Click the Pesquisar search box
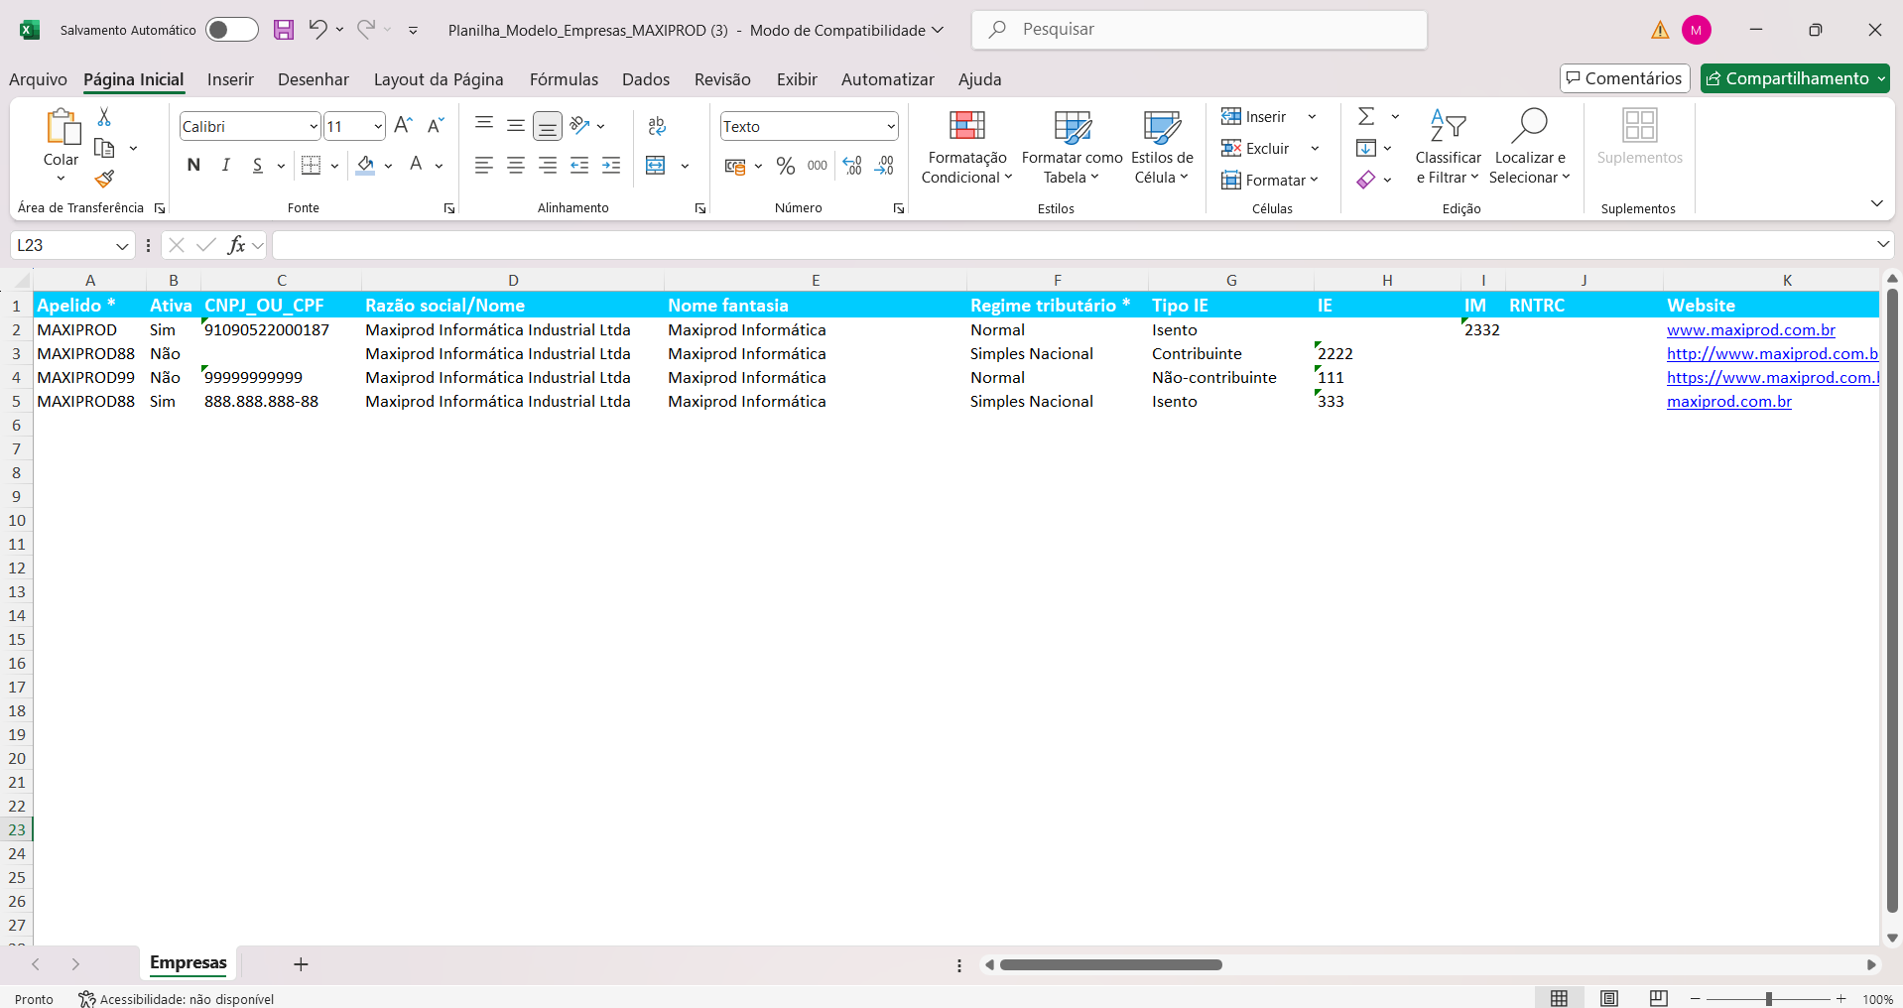 (x=1199, y=30)
